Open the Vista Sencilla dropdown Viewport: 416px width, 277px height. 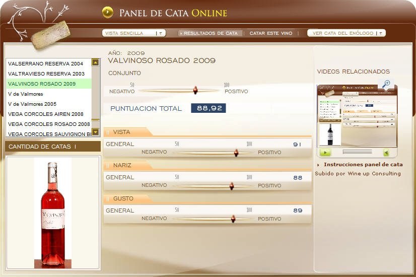point(134,33)
